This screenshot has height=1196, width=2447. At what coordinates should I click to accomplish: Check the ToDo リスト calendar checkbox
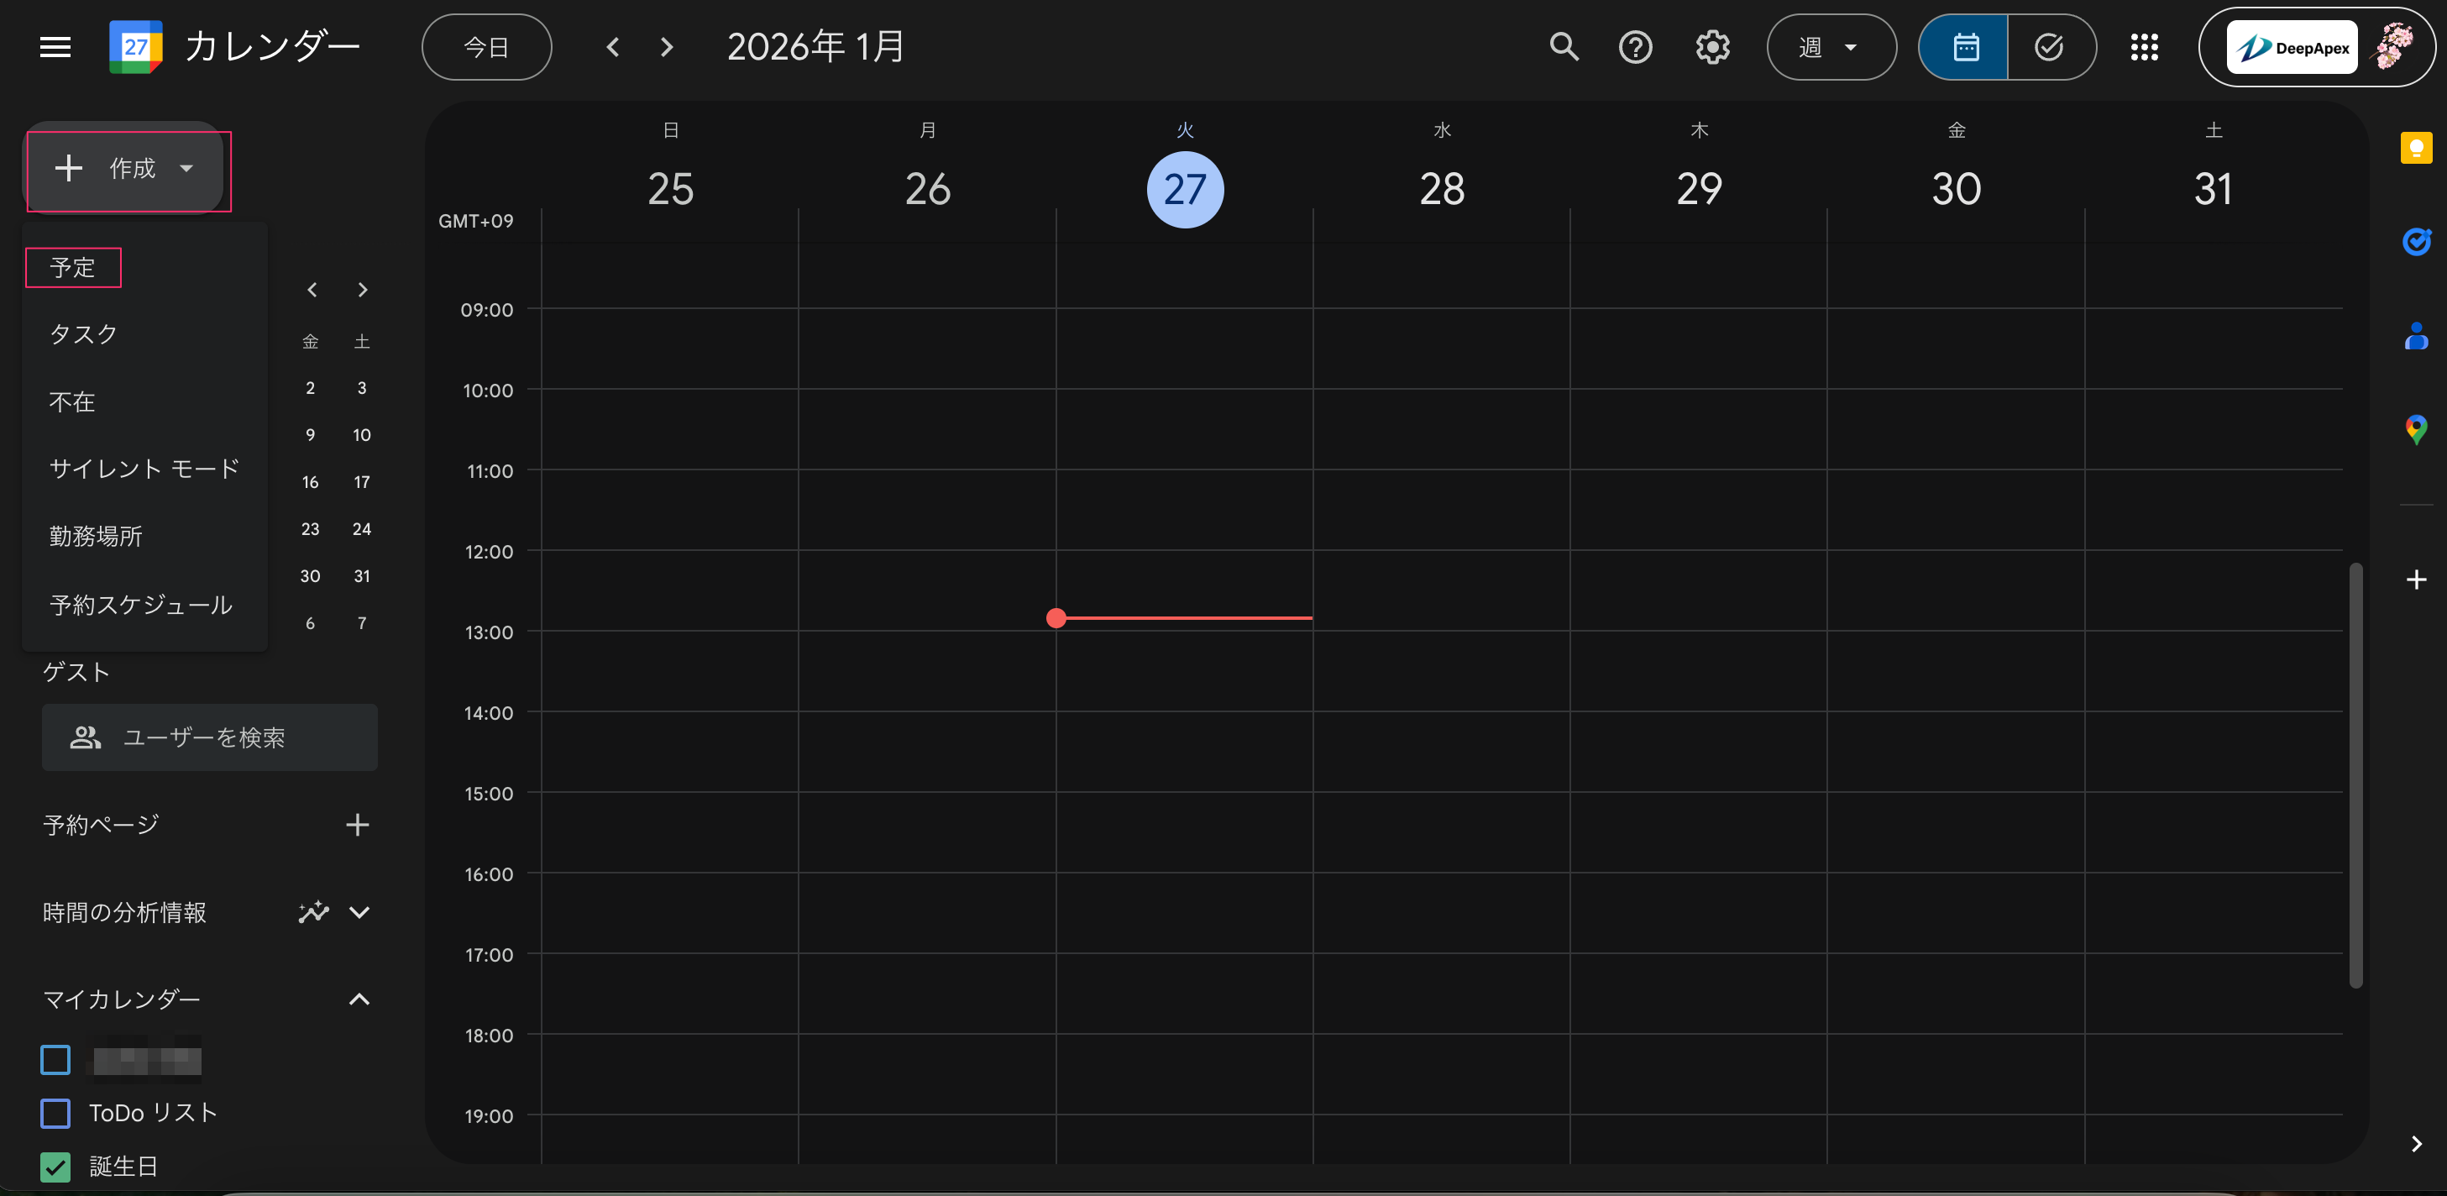tap(56, 1112)
